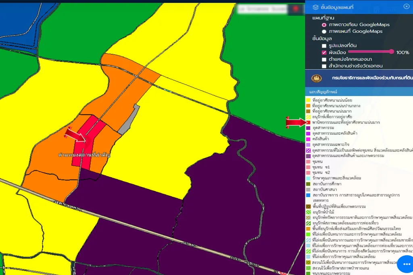Uncheck the ผังเมือง layer checkbox
The height and width of the screenshot is (275, 413).
click(324, 53)
